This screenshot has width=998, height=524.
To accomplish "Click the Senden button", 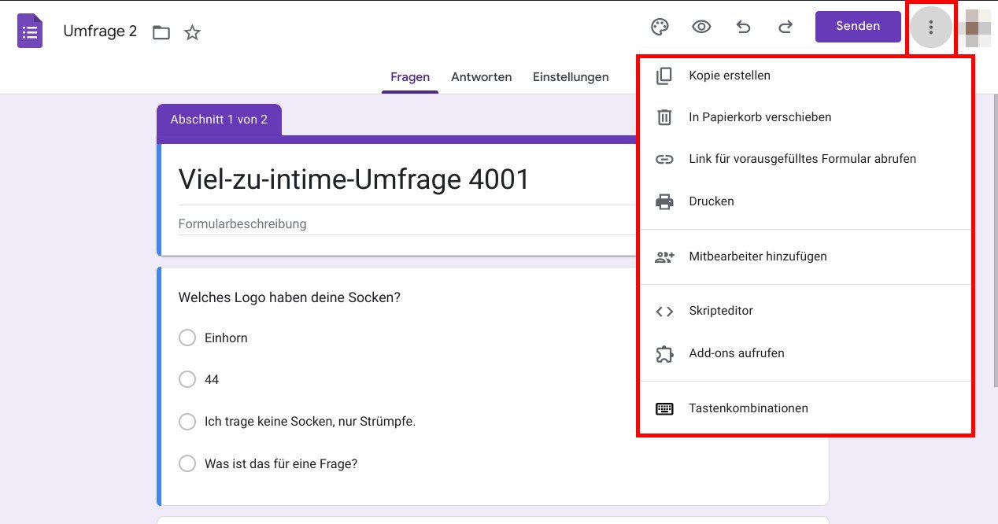I will pyautogui.click(x=858, y=26).
